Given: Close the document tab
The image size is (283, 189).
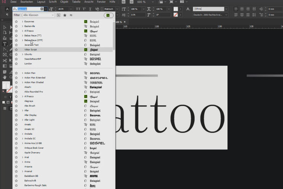Looking at the screenshot, I should 125,22.
